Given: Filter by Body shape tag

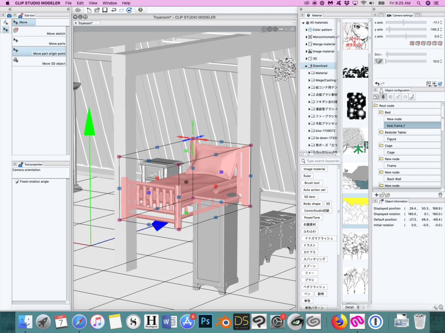Looking at the screenshot, I should point(311,203).
